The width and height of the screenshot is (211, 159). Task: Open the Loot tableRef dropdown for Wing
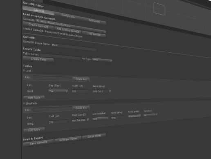tap(100, 119)
